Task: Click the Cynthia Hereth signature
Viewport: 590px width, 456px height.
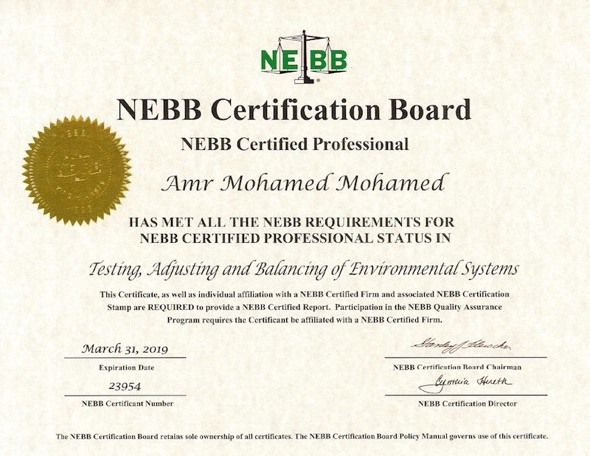Action: (465, 384)
